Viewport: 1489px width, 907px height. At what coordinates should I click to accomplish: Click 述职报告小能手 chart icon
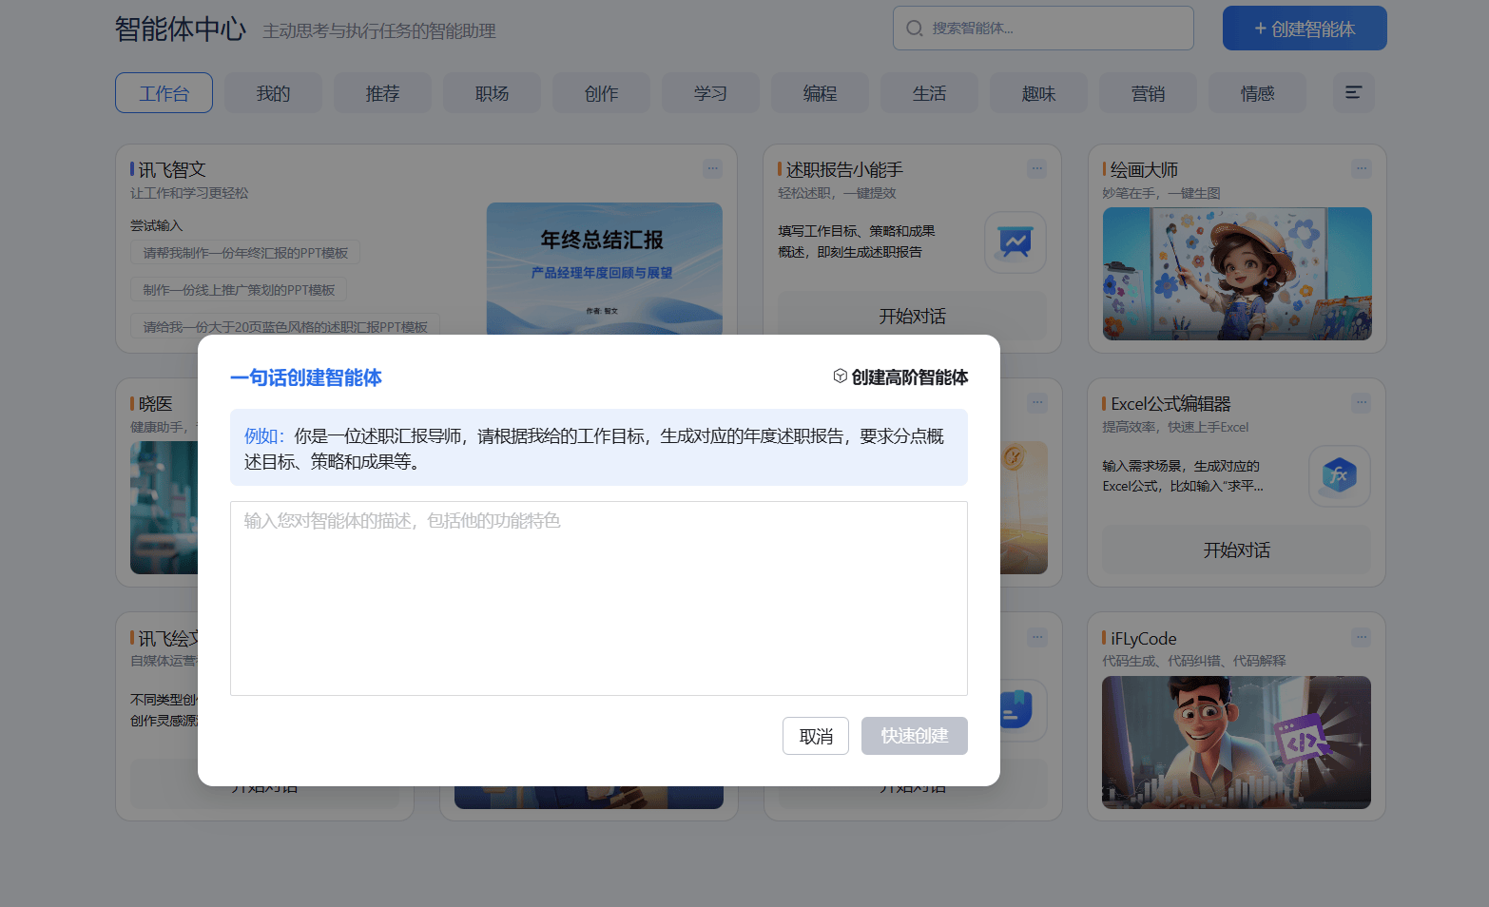(1015, 242)
